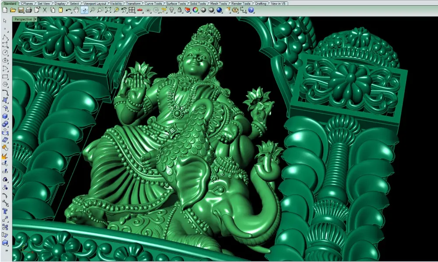Open the Set View tab
Image resolution: width=438 pixels, height=262 pixels.
click(x=43, y=3)
